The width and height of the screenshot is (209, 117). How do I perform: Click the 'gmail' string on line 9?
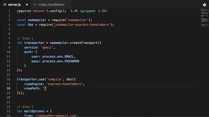47,47
